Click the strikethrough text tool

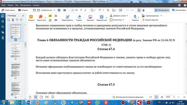point(56,20)
